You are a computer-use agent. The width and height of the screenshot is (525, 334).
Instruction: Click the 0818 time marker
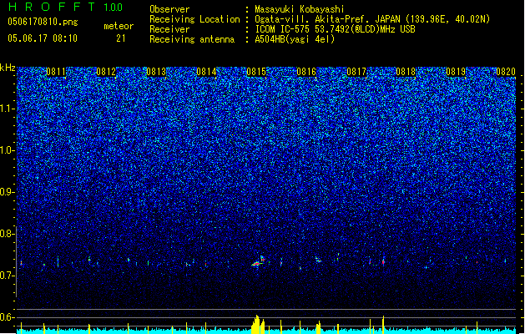[406, 72]
